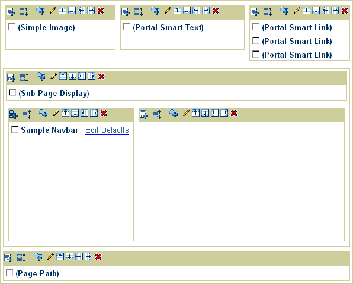Select the Sample Navbar checkbox
Image resolution: width=353 pixels, height=284 pixels.
[x=15, y=129]
